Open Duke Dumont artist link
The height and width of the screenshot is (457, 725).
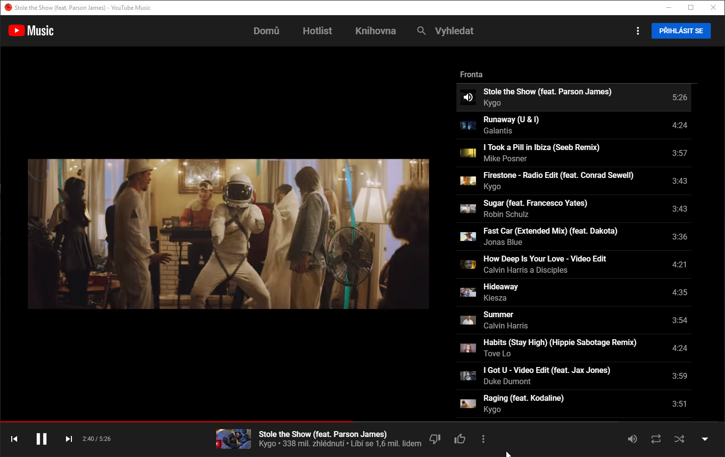(x=507, y=381)
